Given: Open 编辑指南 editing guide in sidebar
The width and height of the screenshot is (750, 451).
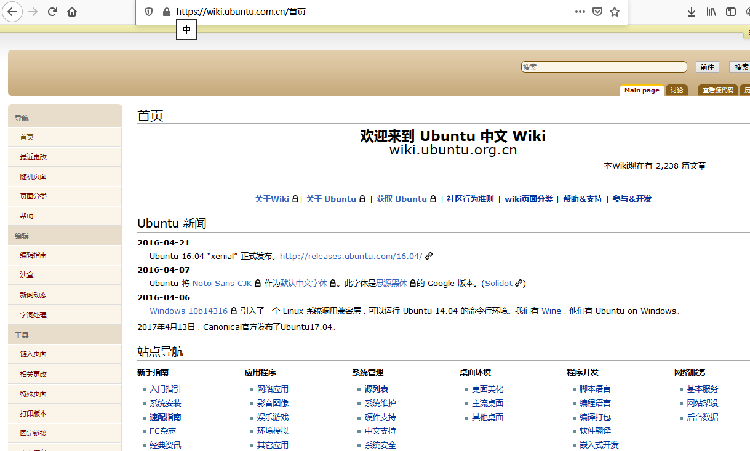Looking at the screenshot, I should 33,255.
